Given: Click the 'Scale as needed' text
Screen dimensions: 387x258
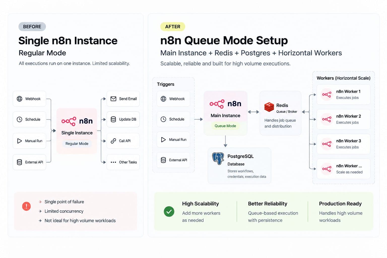Looking at the screenshot, I should click(349, 172).
